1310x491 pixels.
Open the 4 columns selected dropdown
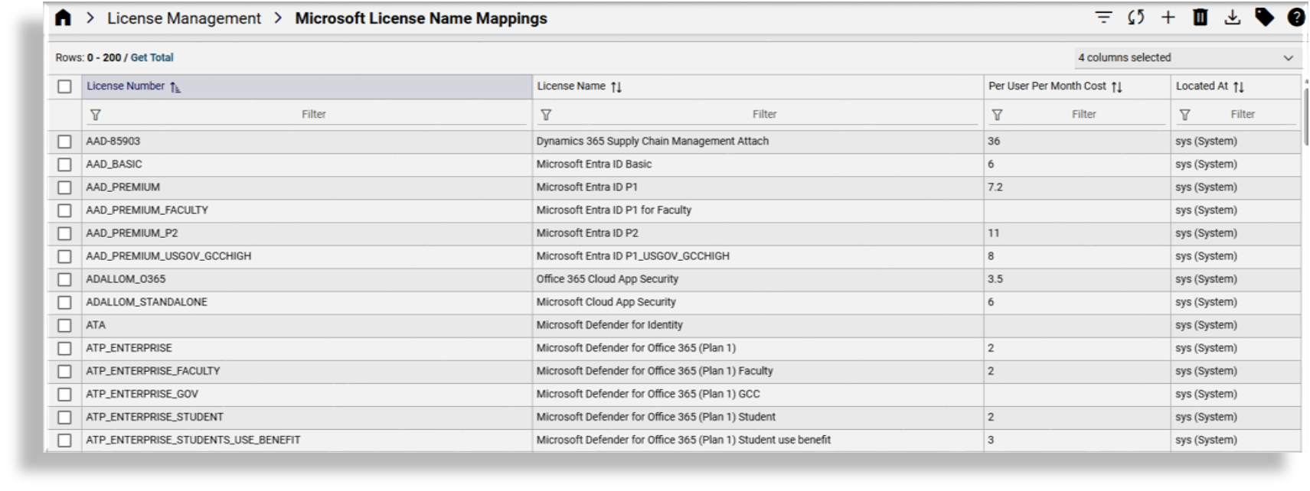(1187, 57)
